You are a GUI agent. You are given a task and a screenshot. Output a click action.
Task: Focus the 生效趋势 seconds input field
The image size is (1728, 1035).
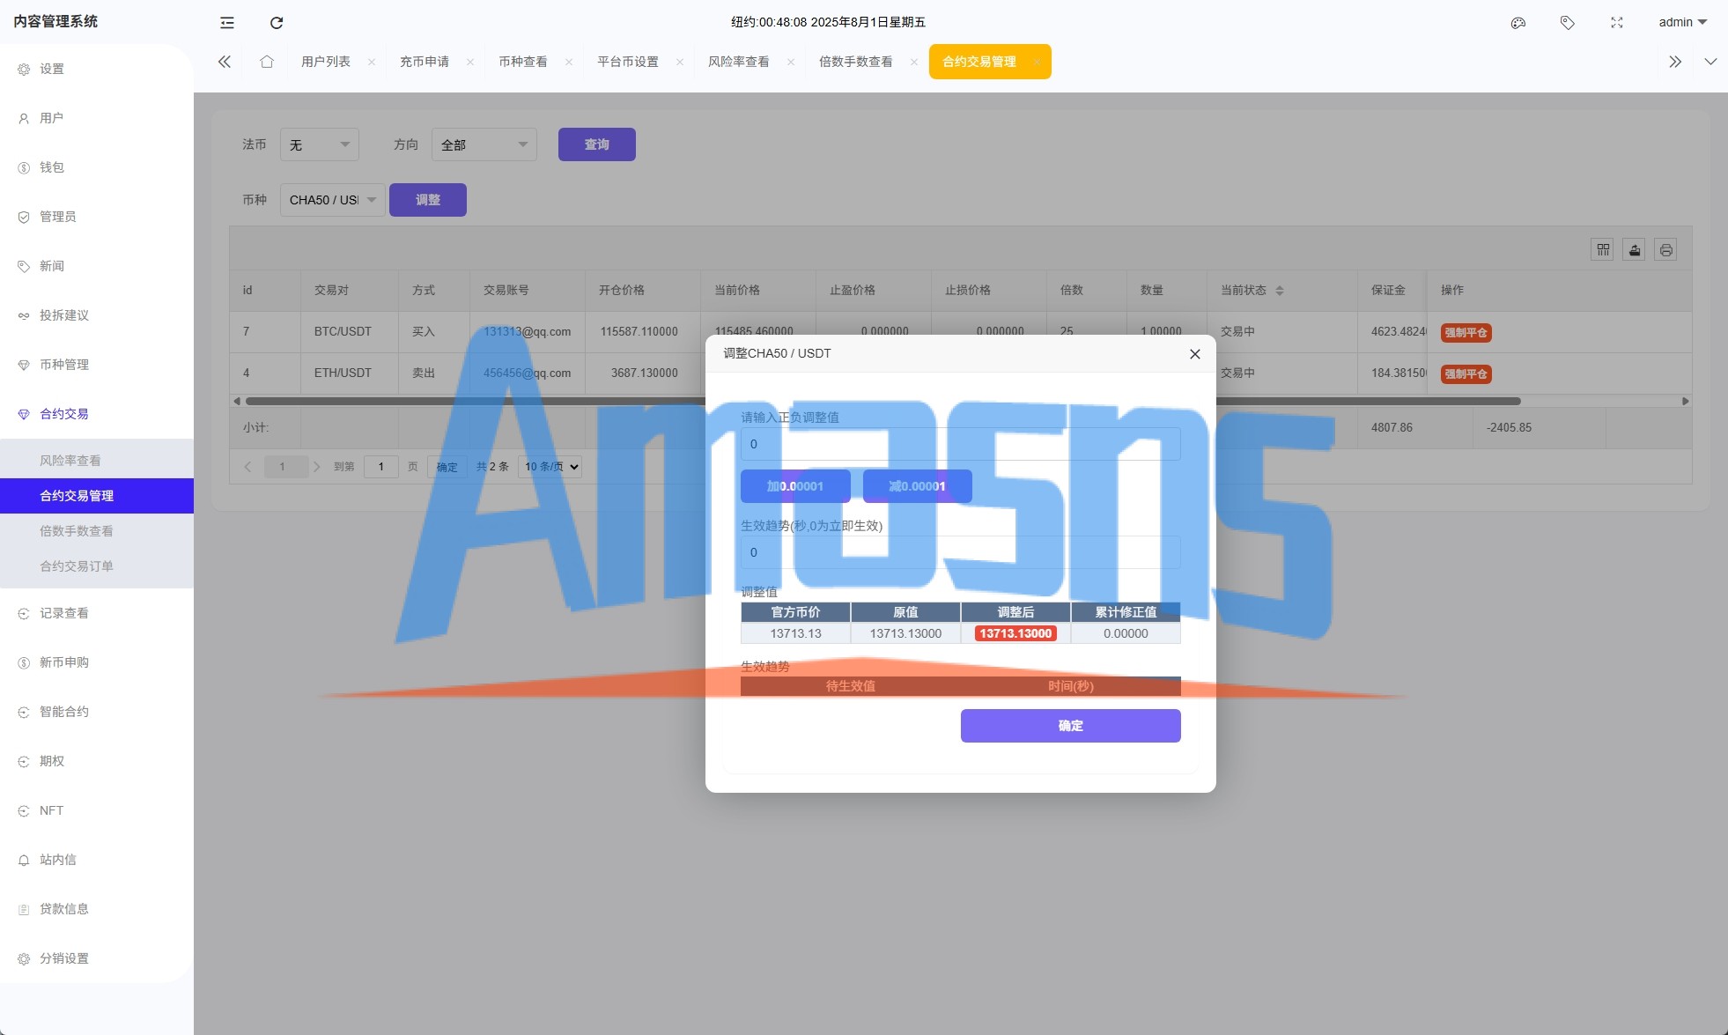click(961, 552)
